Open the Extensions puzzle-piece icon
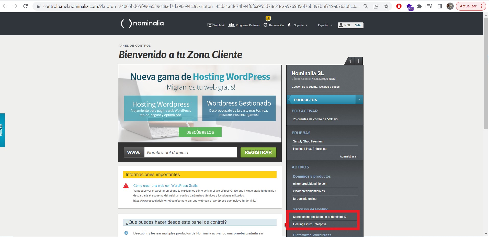This screenshot has width=489, height=237. point(419,6)
